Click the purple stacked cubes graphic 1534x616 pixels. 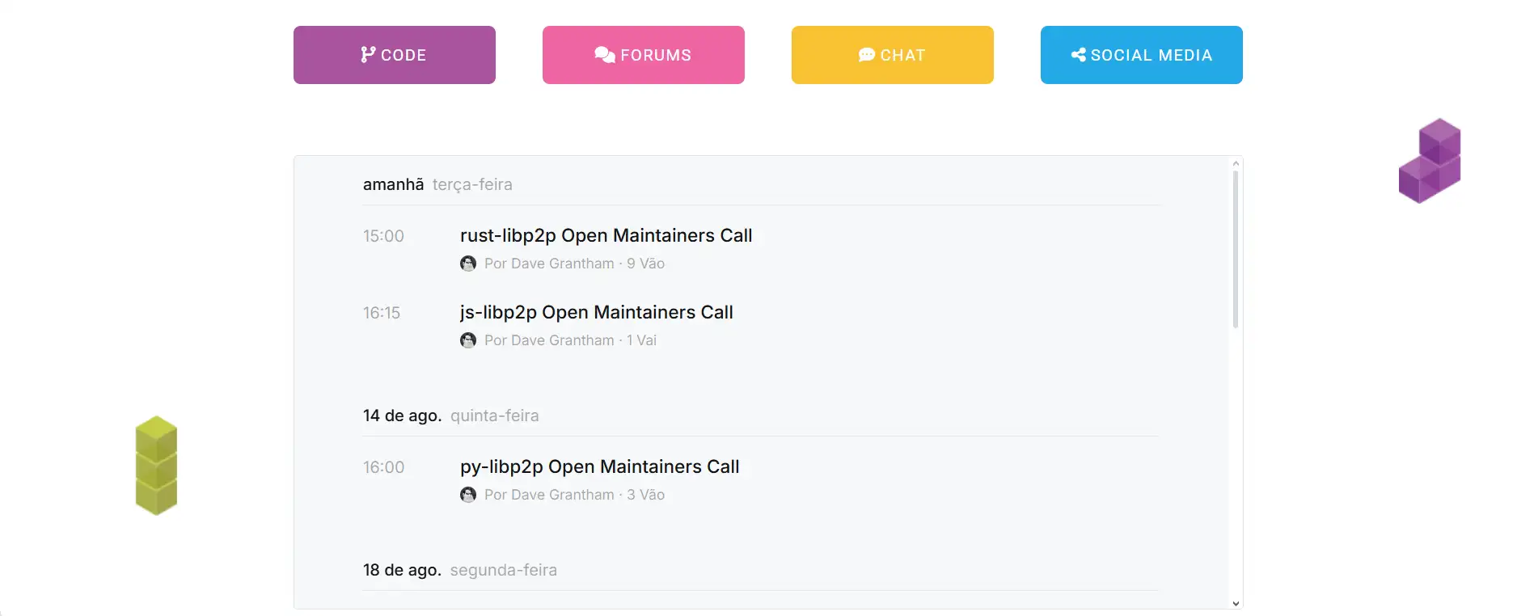tap(1430, 161)
